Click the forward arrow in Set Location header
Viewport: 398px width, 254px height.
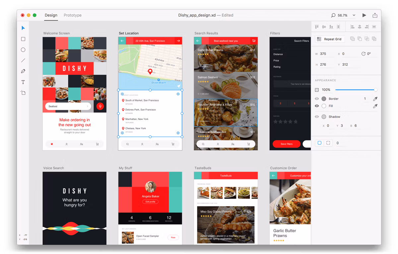pos(178,41)
